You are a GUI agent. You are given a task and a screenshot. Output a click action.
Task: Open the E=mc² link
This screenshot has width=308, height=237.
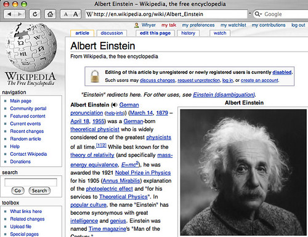tap(130, 164)
